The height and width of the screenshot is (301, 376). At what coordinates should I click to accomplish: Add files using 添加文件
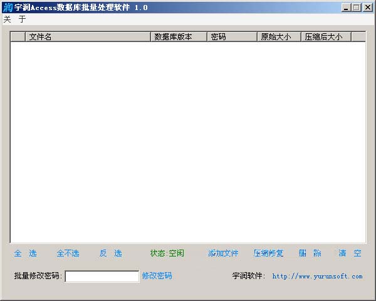(x=223, y=253)
